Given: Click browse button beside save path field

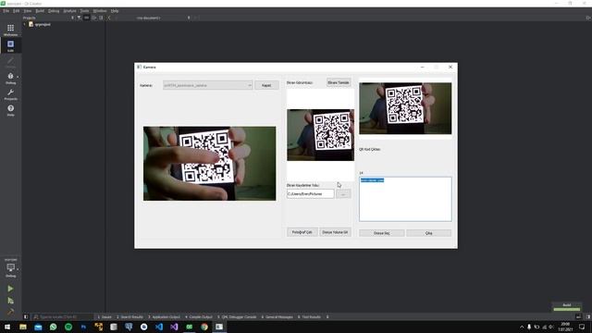Looking at the screenshot, I should coord(343,194).
